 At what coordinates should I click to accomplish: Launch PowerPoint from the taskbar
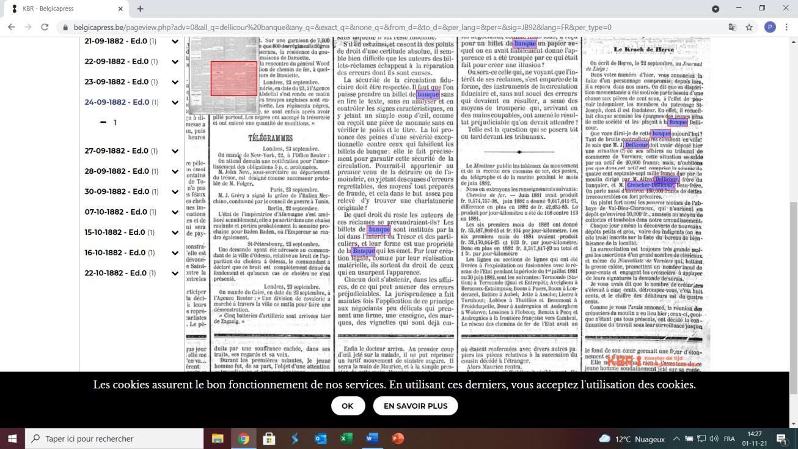pos(397,439)
